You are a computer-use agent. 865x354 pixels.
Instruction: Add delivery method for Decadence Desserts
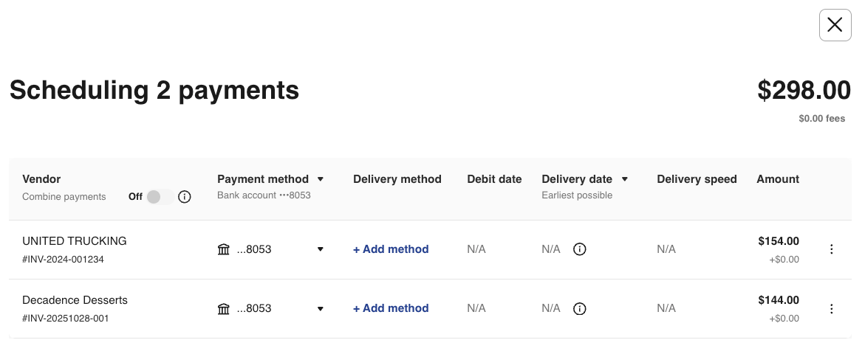[391, 308]
